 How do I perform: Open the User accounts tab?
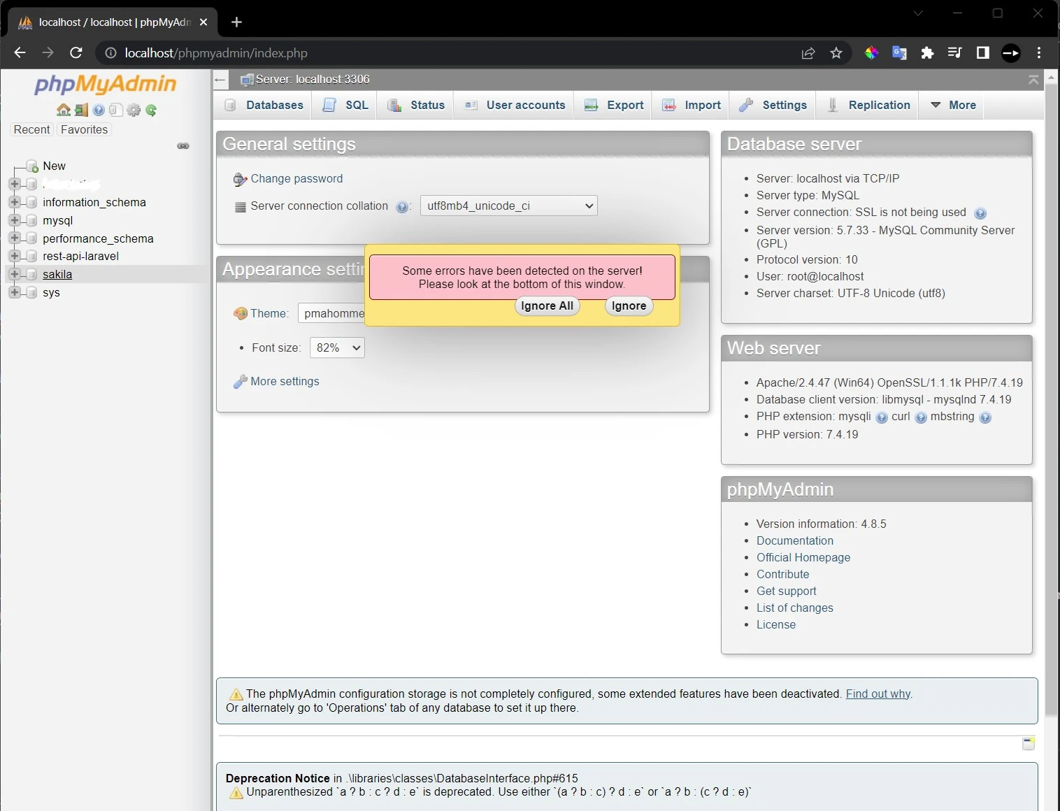515,105
